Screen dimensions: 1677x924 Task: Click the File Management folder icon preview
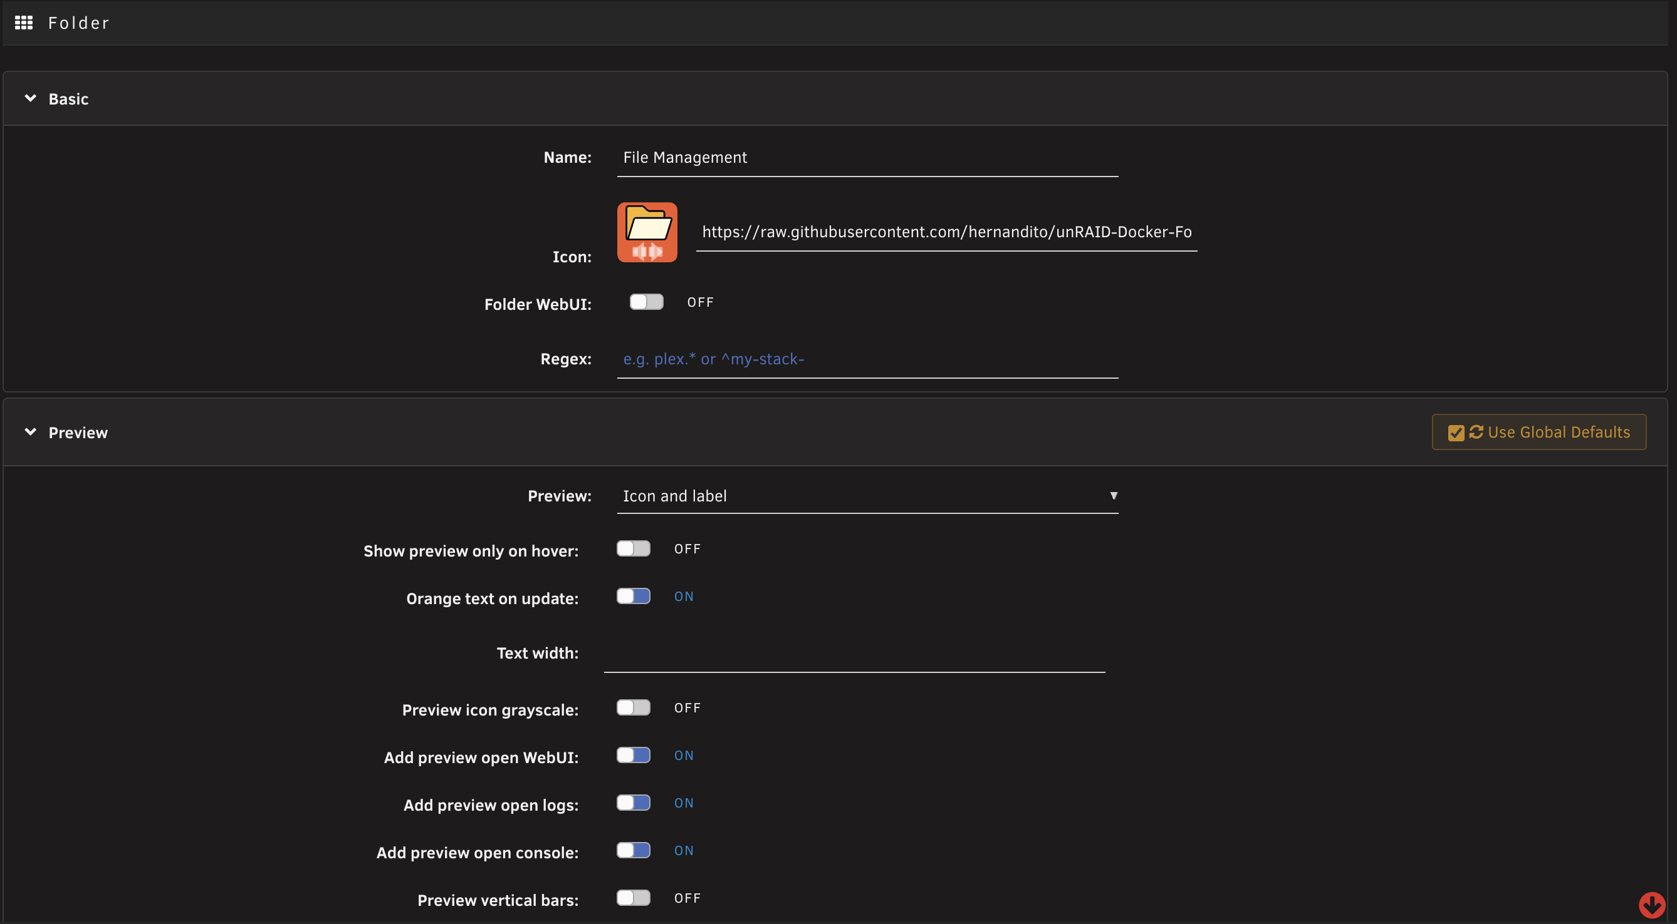647,232
